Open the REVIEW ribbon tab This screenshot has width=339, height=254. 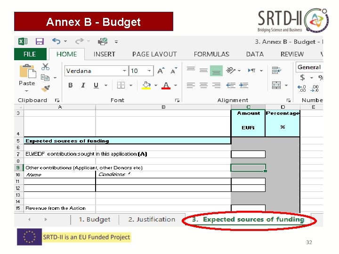(292, 54)
